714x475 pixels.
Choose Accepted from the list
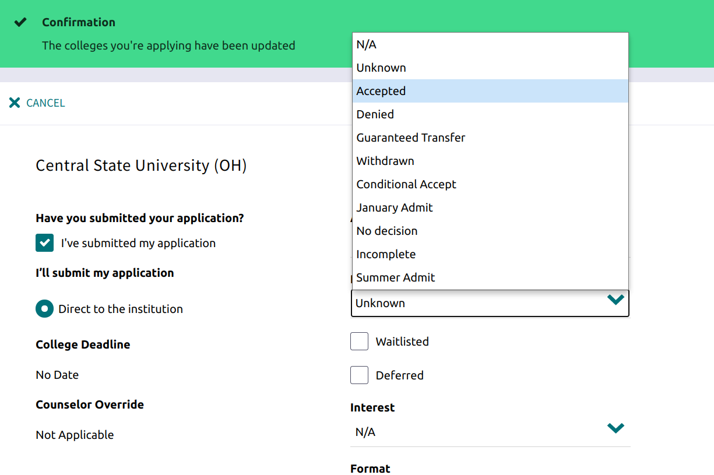click(490, 91)
